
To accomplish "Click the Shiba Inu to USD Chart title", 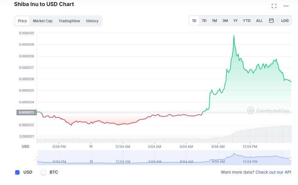I will pyautogui.click(x=44, y=4).
